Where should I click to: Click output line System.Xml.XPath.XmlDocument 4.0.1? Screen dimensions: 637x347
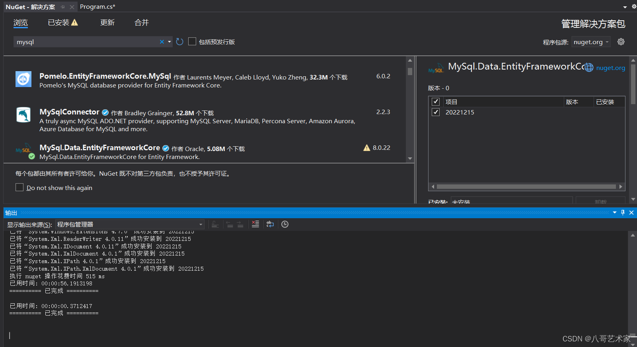coord(107,269)
